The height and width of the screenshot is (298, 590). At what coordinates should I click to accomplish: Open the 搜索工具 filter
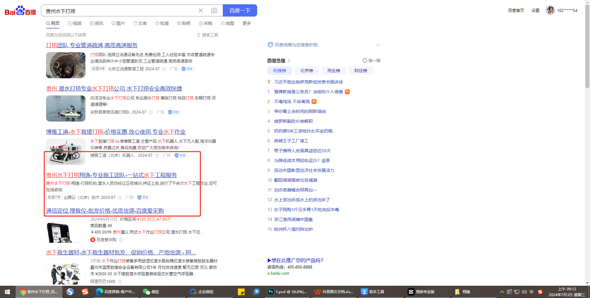(x=207, y=35)
